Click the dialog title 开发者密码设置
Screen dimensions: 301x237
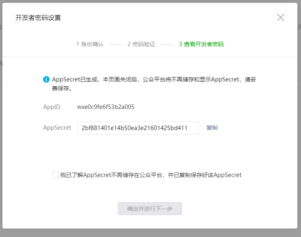(38, 17)
